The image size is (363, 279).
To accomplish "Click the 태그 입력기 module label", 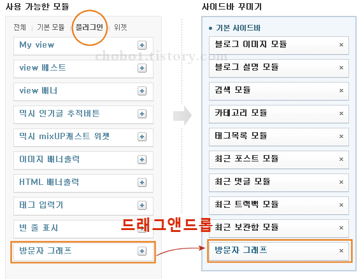I will pyautogui.click(x=41, y=205).
